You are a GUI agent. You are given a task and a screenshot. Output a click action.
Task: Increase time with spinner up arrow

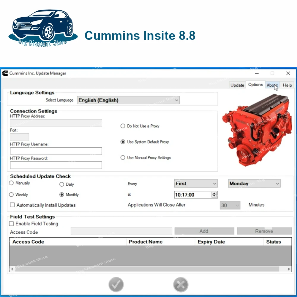pyautogui.click(x=214, y=193)
